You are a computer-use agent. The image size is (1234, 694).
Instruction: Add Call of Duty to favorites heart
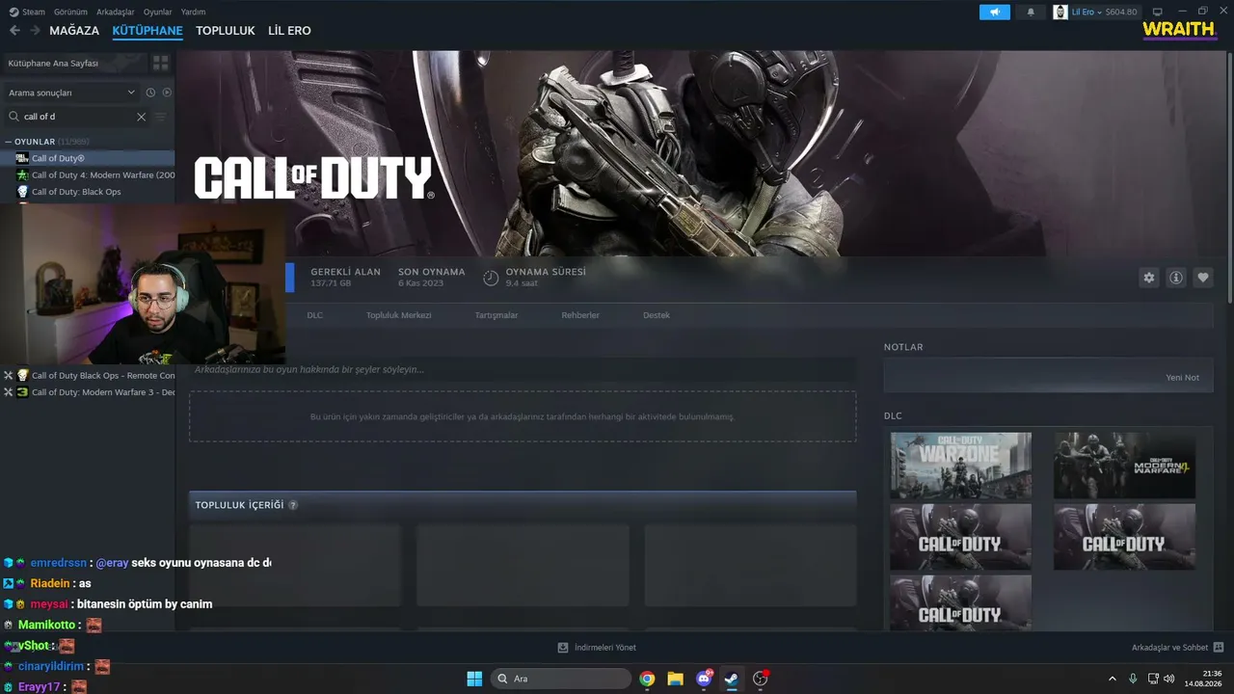(x=1203, y=278)
